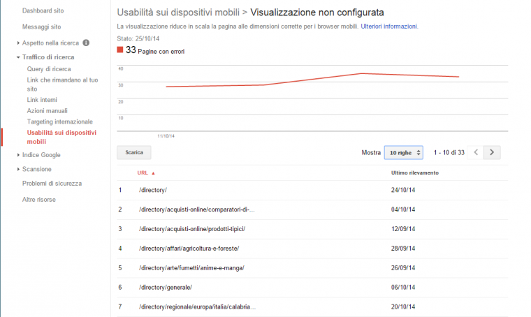Click the 1 - 10 di 33 pagination text
The height and width of the screenshot is (317, 531).
[449, 153]
